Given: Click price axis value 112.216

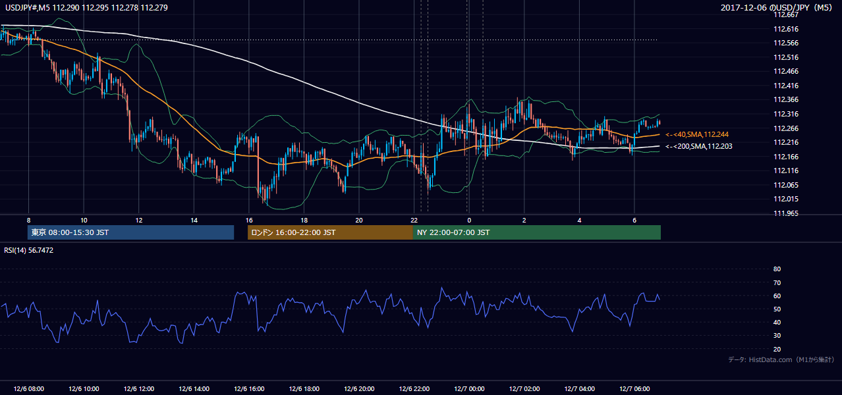Looking at the screenshot, I should [x=786, y=142].
